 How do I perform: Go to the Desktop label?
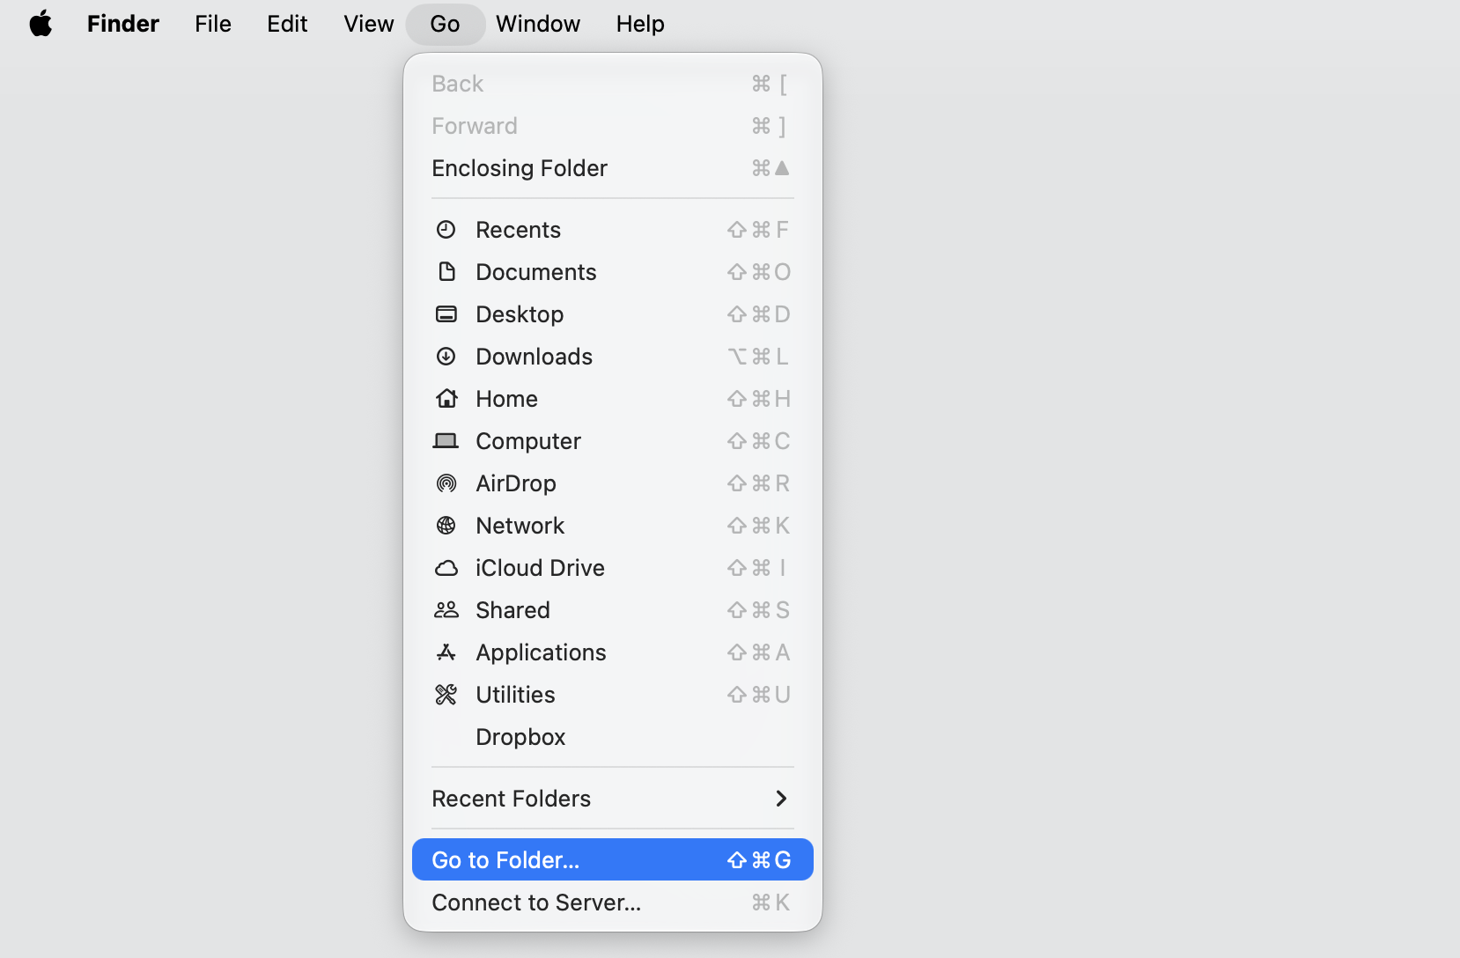tap(520, 314)
